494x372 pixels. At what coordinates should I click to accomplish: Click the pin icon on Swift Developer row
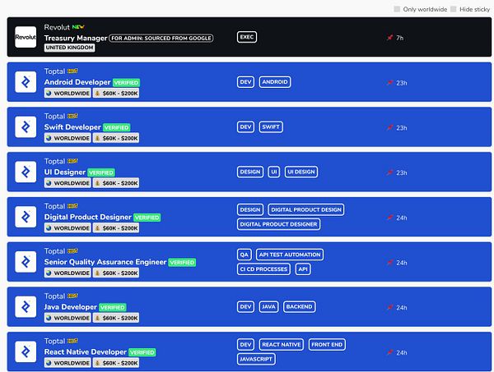[x=389, y=127]
